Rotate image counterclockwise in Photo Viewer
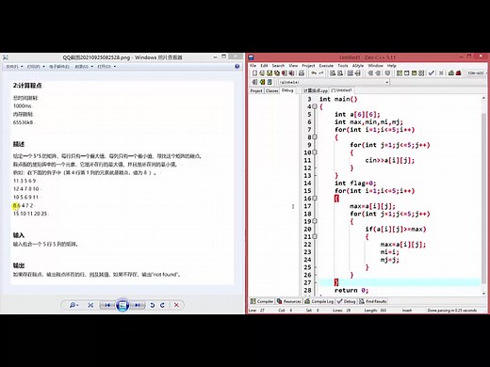490x367 pixels. tap(153, 305)
